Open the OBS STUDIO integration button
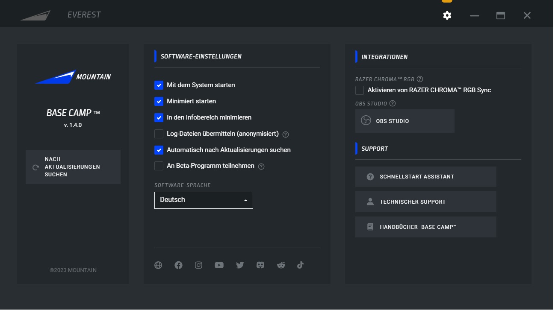Viewport: 555px width, 310px height. click(x=405, y=121)
